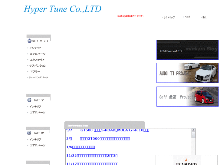
Task: Open マフラー under Golf V GTI
Action: pyautogui.click(x=35, y=71)
